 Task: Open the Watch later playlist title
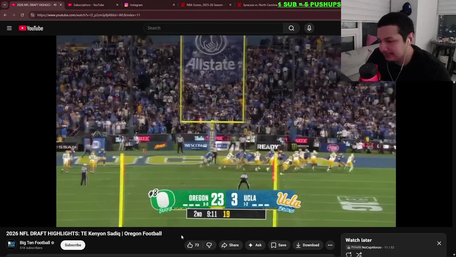tap(358, 240)
